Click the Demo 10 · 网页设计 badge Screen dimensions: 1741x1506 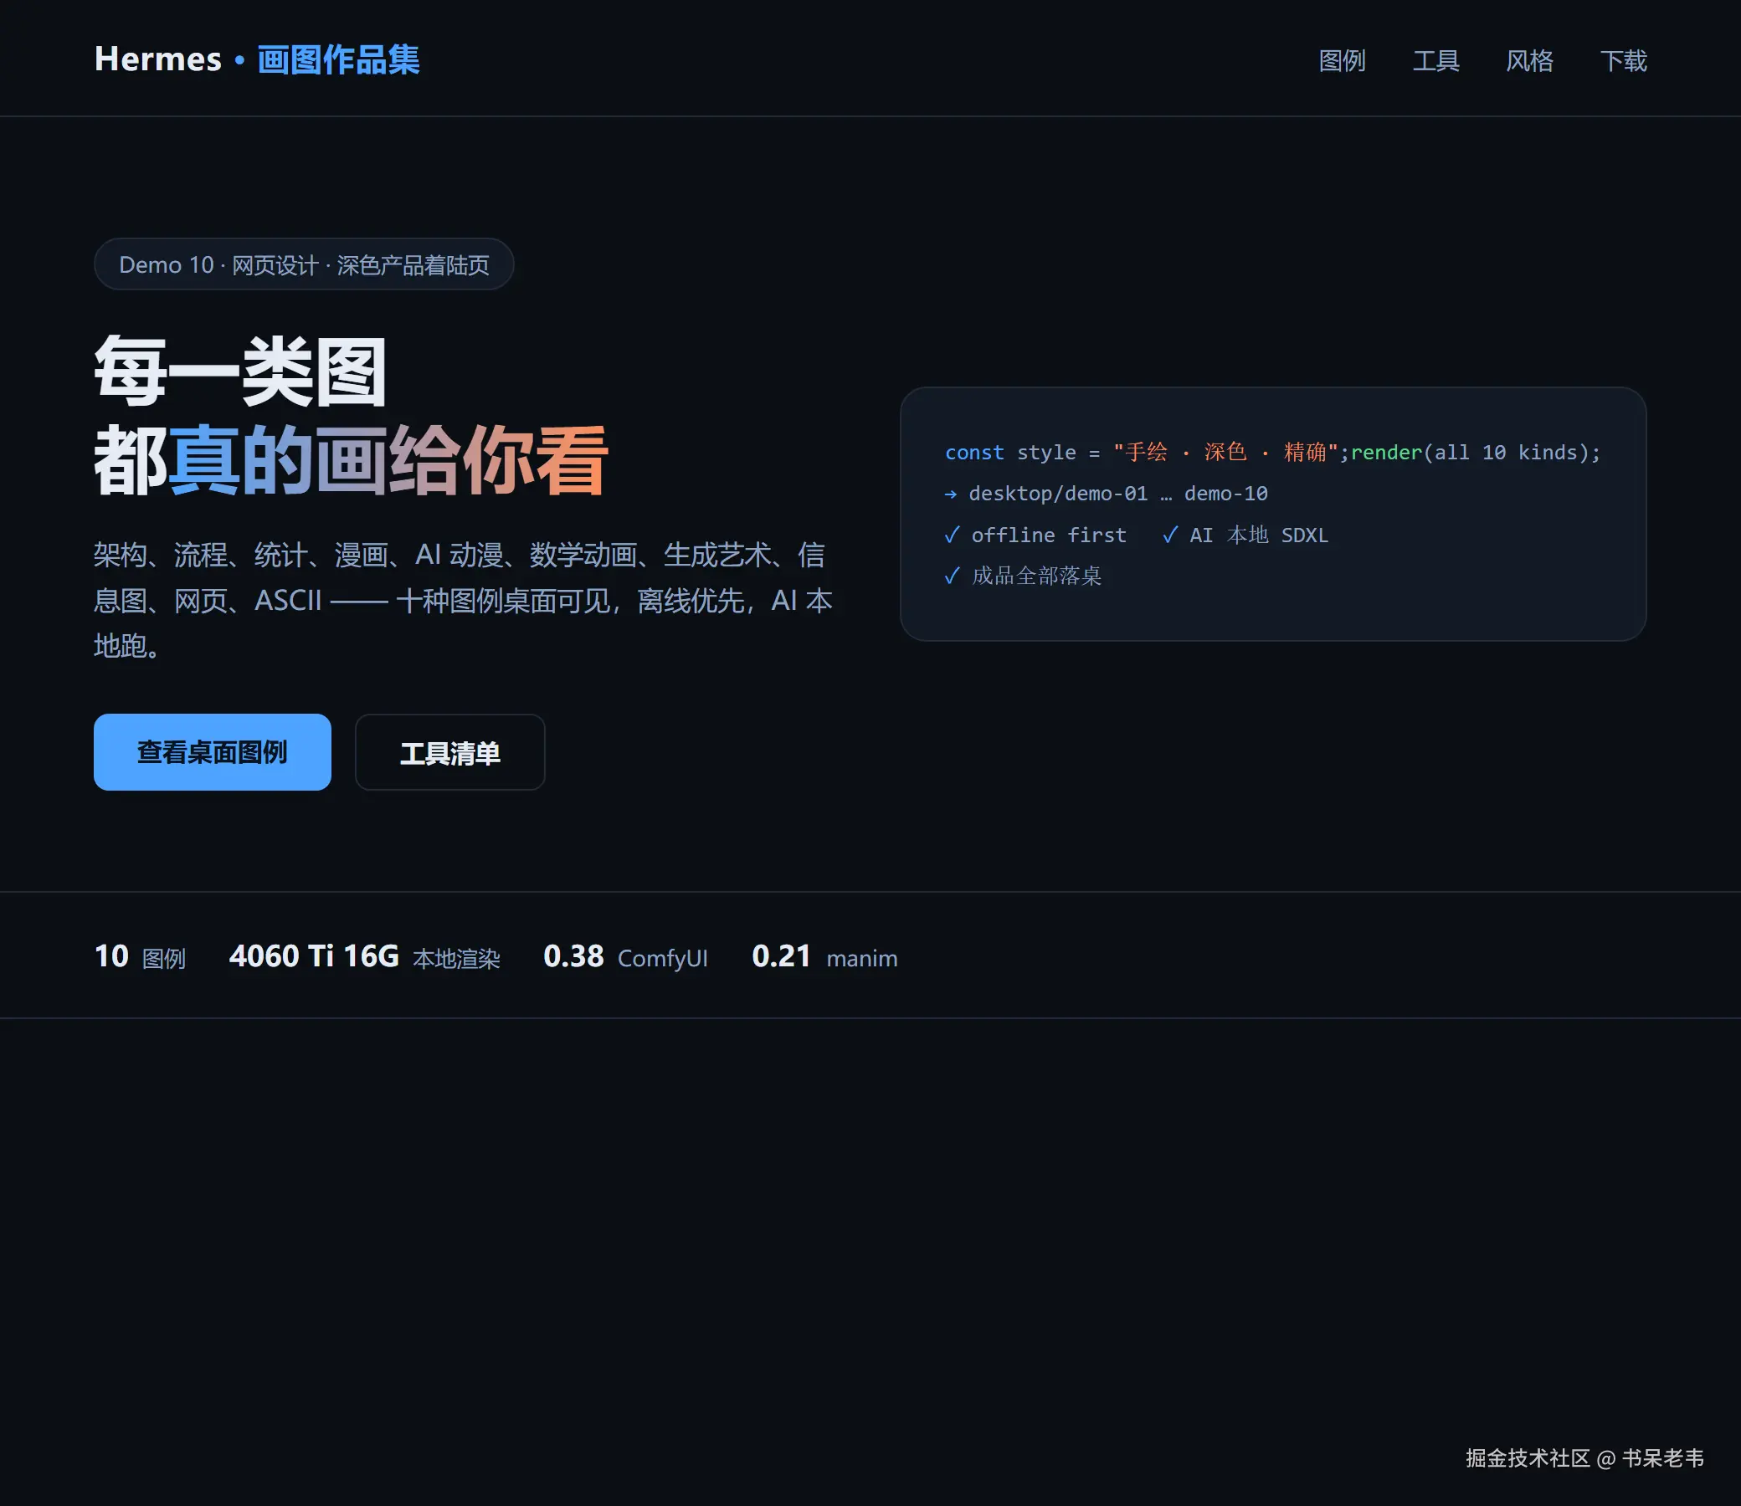click(x=304, y=264)
